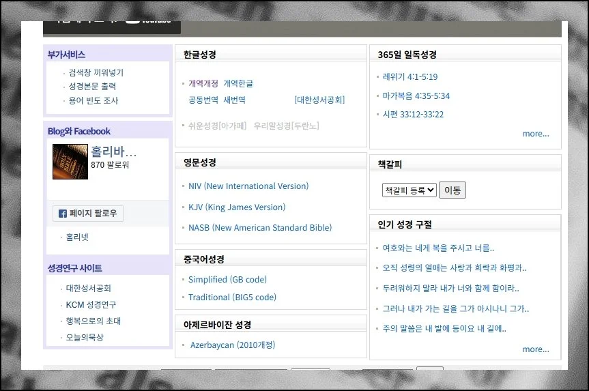Open KJV (King James Version)
Screen dimensions: 589x391
click(237, 207)
